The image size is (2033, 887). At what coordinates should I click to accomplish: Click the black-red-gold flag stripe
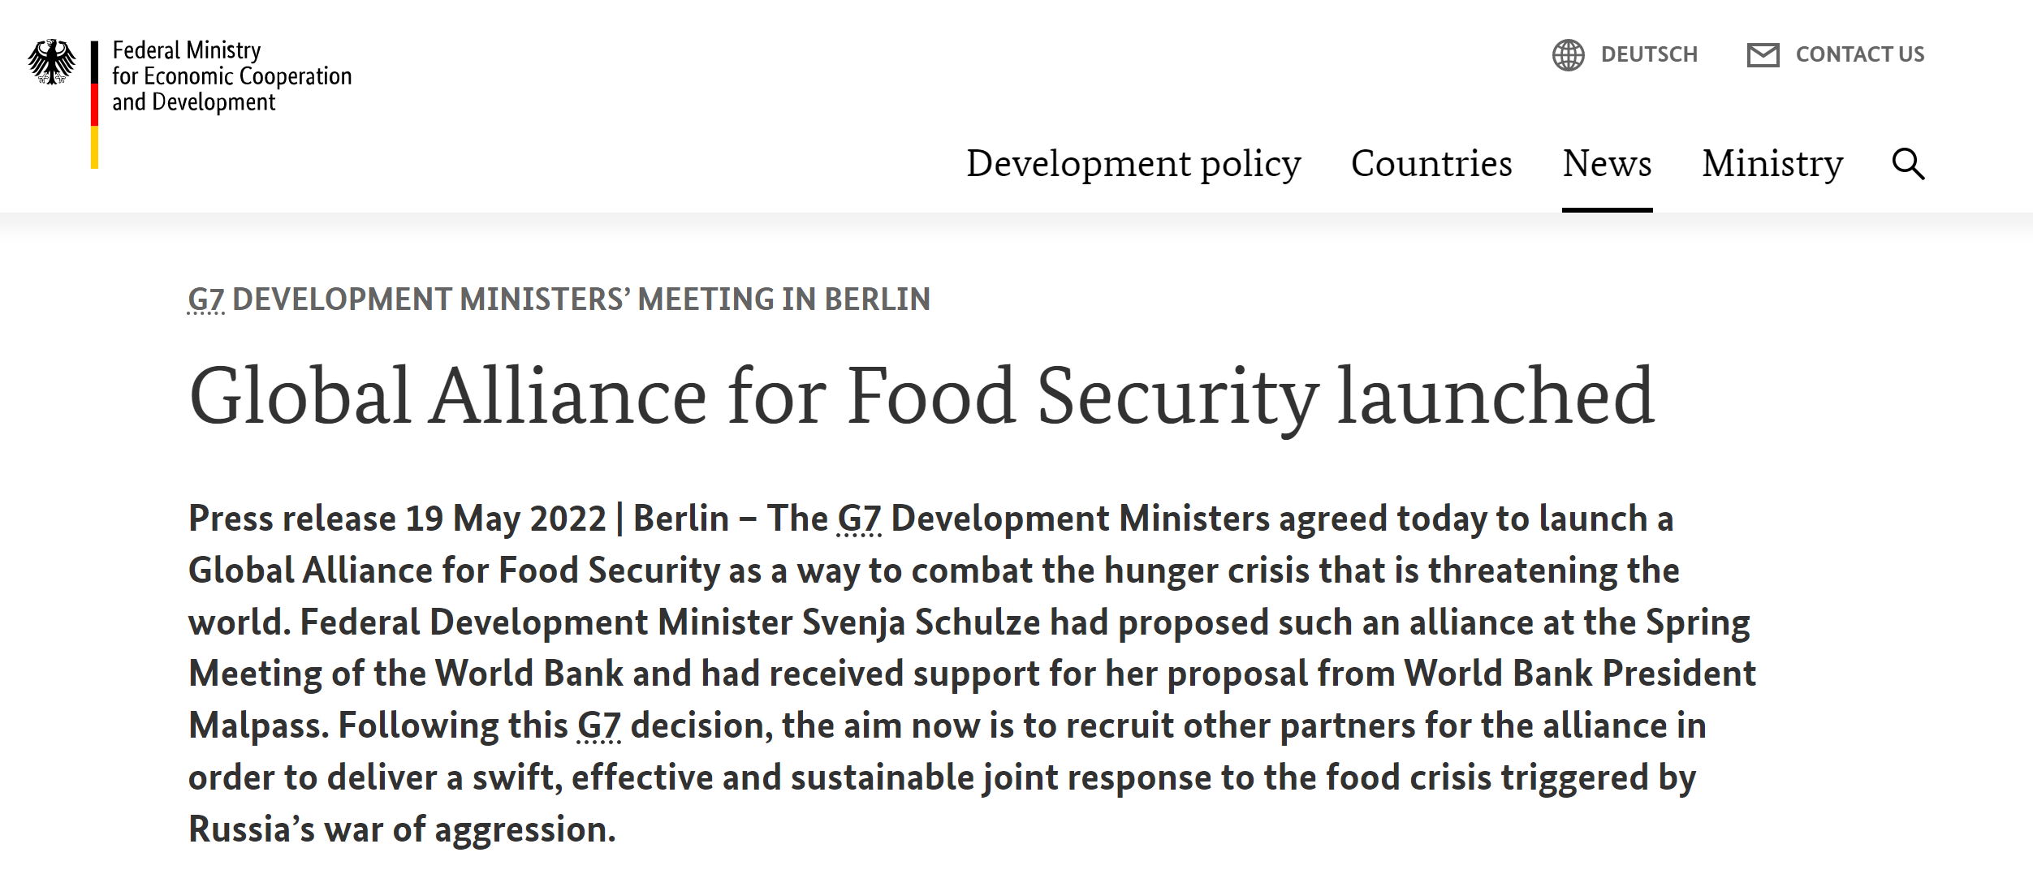(95, 105)
